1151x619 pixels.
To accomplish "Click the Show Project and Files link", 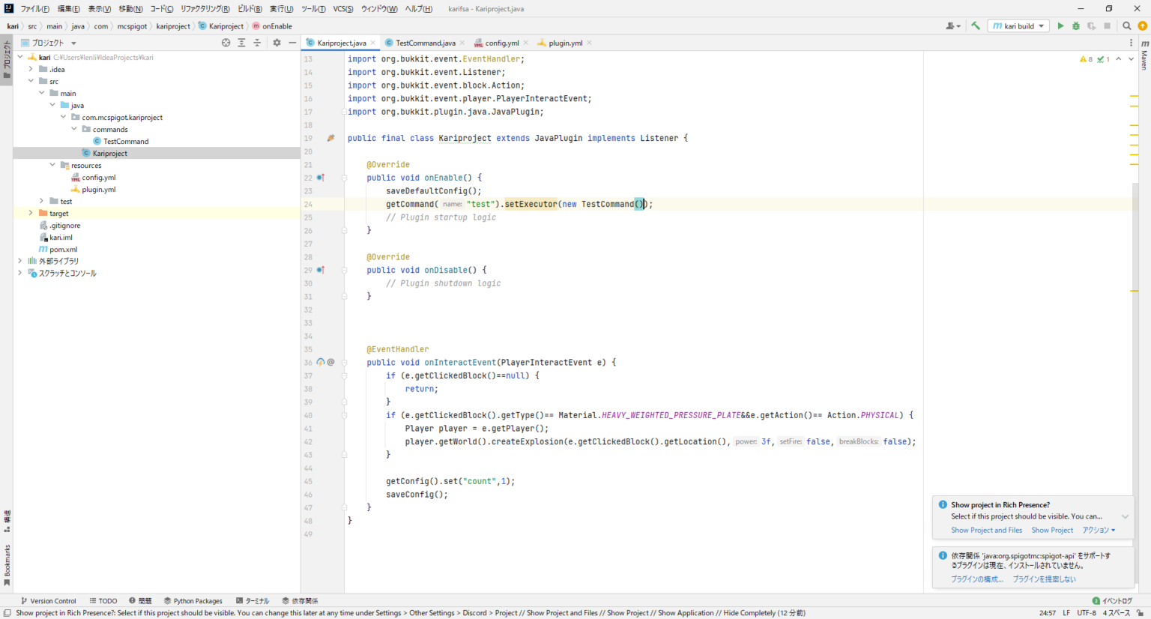I will tap(986, 531).
